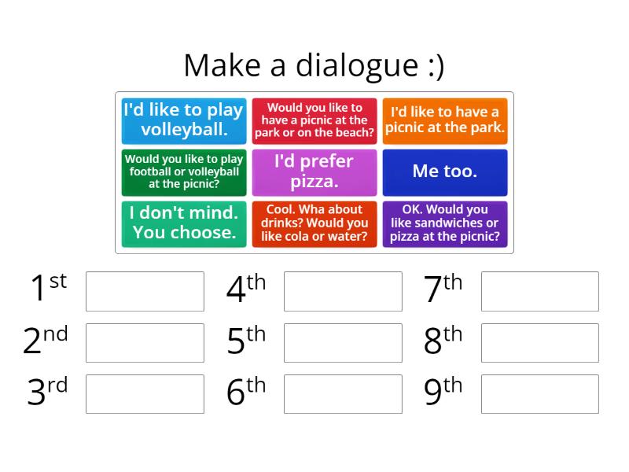Image resolution: width=629 pixels, height=472 pixels.
Task: Click the "1st" ordinal label
Action: [x=49, y=286]
